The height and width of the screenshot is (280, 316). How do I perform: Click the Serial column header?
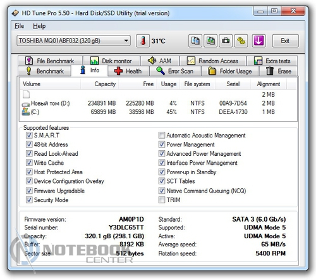pos(233,84)
